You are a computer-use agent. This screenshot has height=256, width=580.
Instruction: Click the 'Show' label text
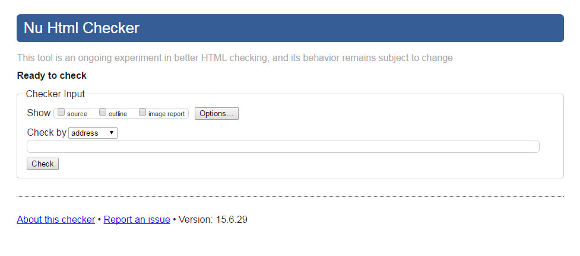pos(39,113)
